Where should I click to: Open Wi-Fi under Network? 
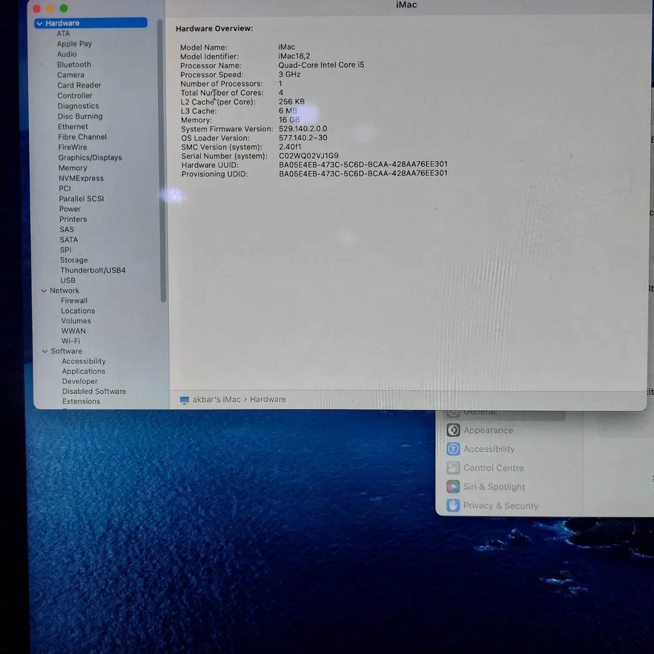(x=71, y=341)
